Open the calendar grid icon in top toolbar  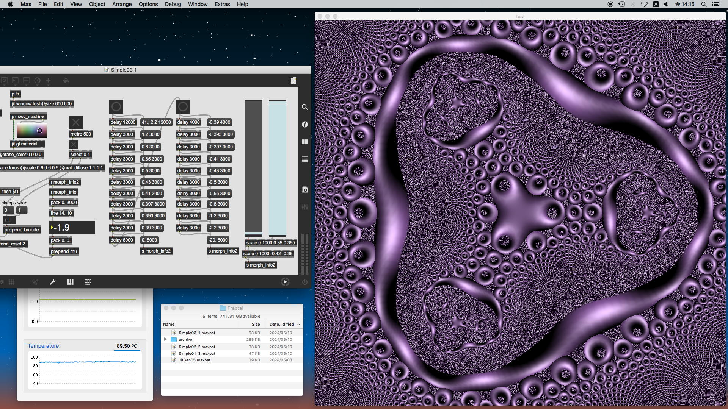(x=293, y=81)
